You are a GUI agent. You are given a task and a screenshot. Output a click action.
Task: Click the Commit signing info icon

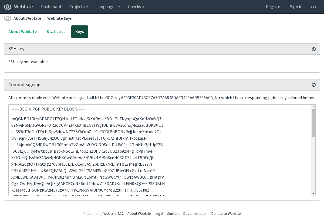314,85
